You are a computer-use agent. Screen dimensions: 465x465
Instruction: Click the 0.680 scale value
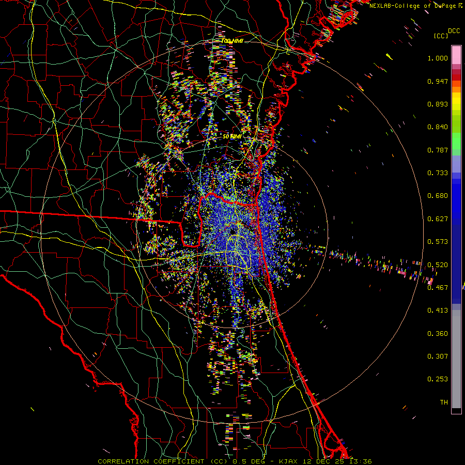coord(438,196)
